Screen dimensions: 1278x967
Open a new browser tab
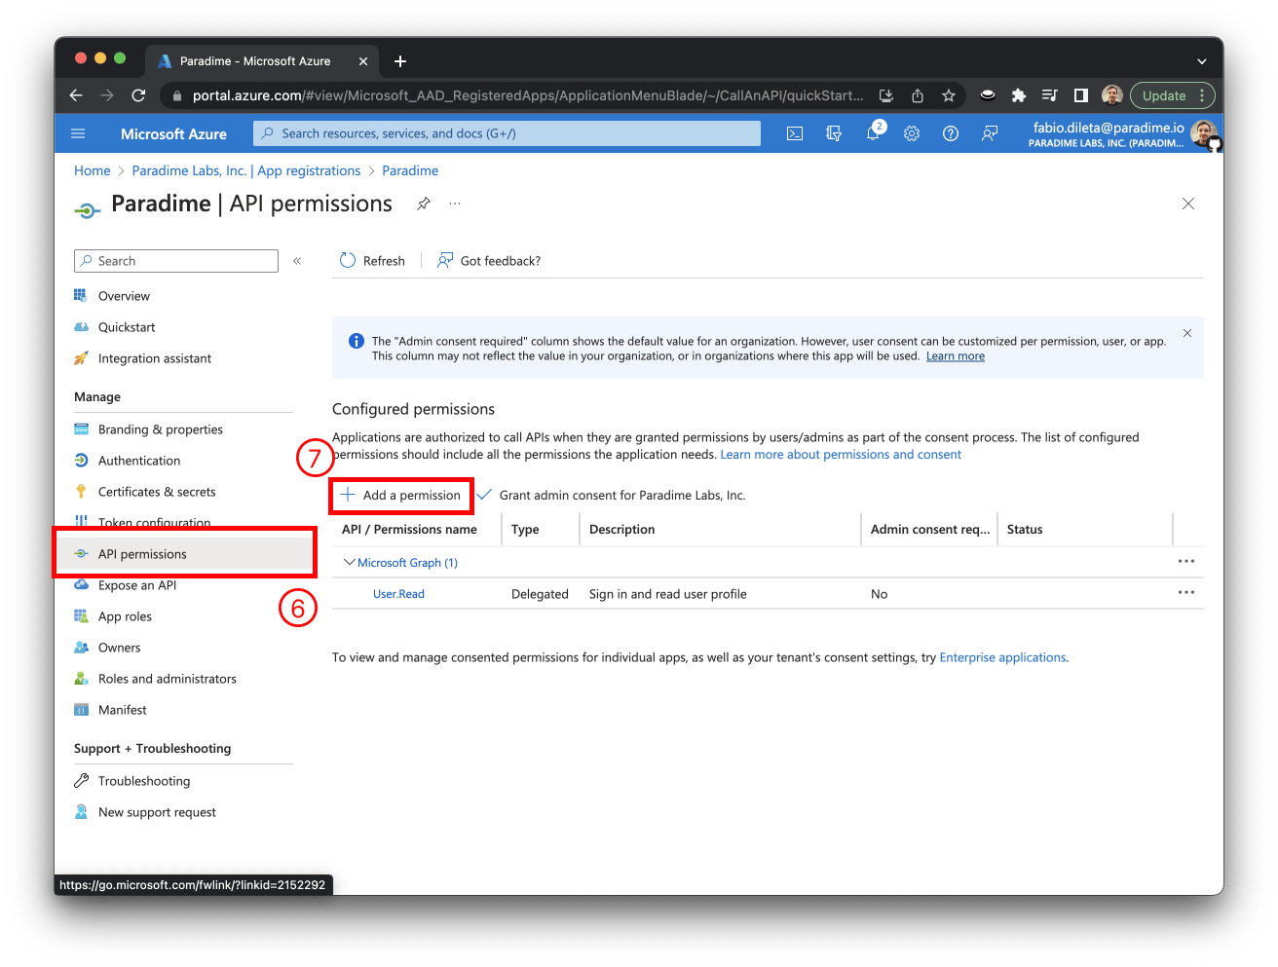[400, 61]
